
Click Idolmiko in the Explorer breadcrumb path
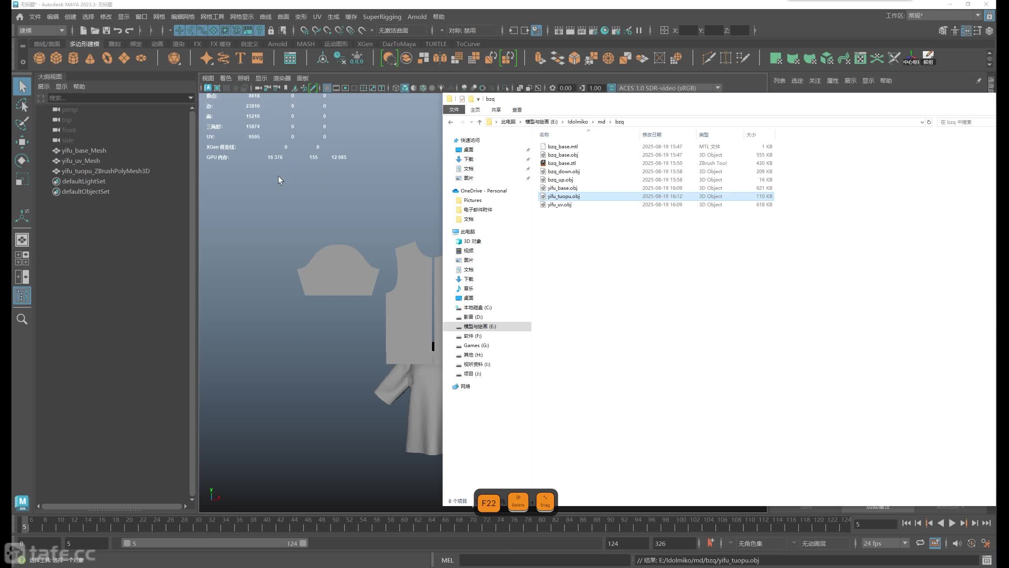[x=577, y=122]
